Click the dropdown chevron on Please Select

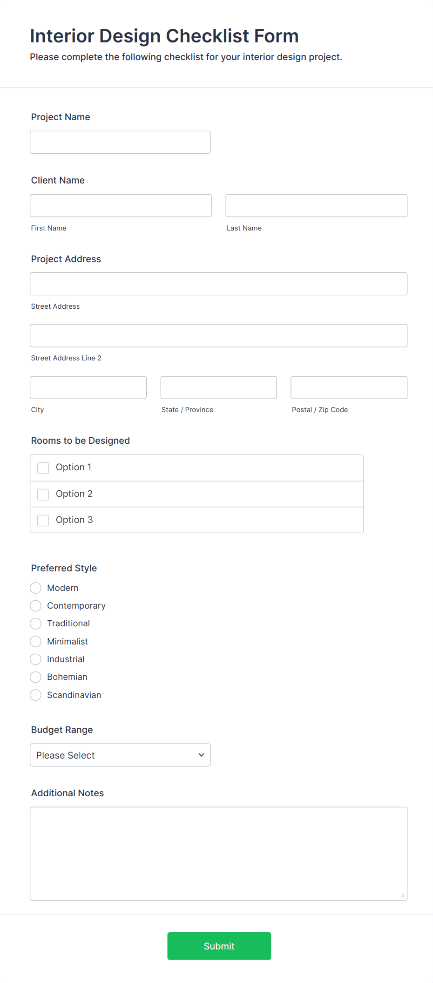201,755
